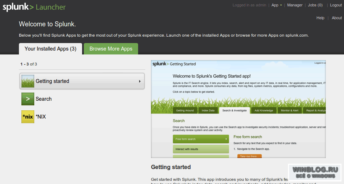Click the Getting Started preview screenshot
The width and height of the screenshot is (344, 184).
238,109
